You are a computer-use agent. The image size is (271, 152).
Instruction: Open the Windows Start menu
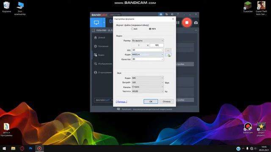point(4,148)
